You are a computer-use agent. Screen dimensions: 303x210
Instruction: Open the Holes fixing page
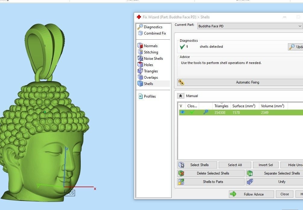pos(145,65)
